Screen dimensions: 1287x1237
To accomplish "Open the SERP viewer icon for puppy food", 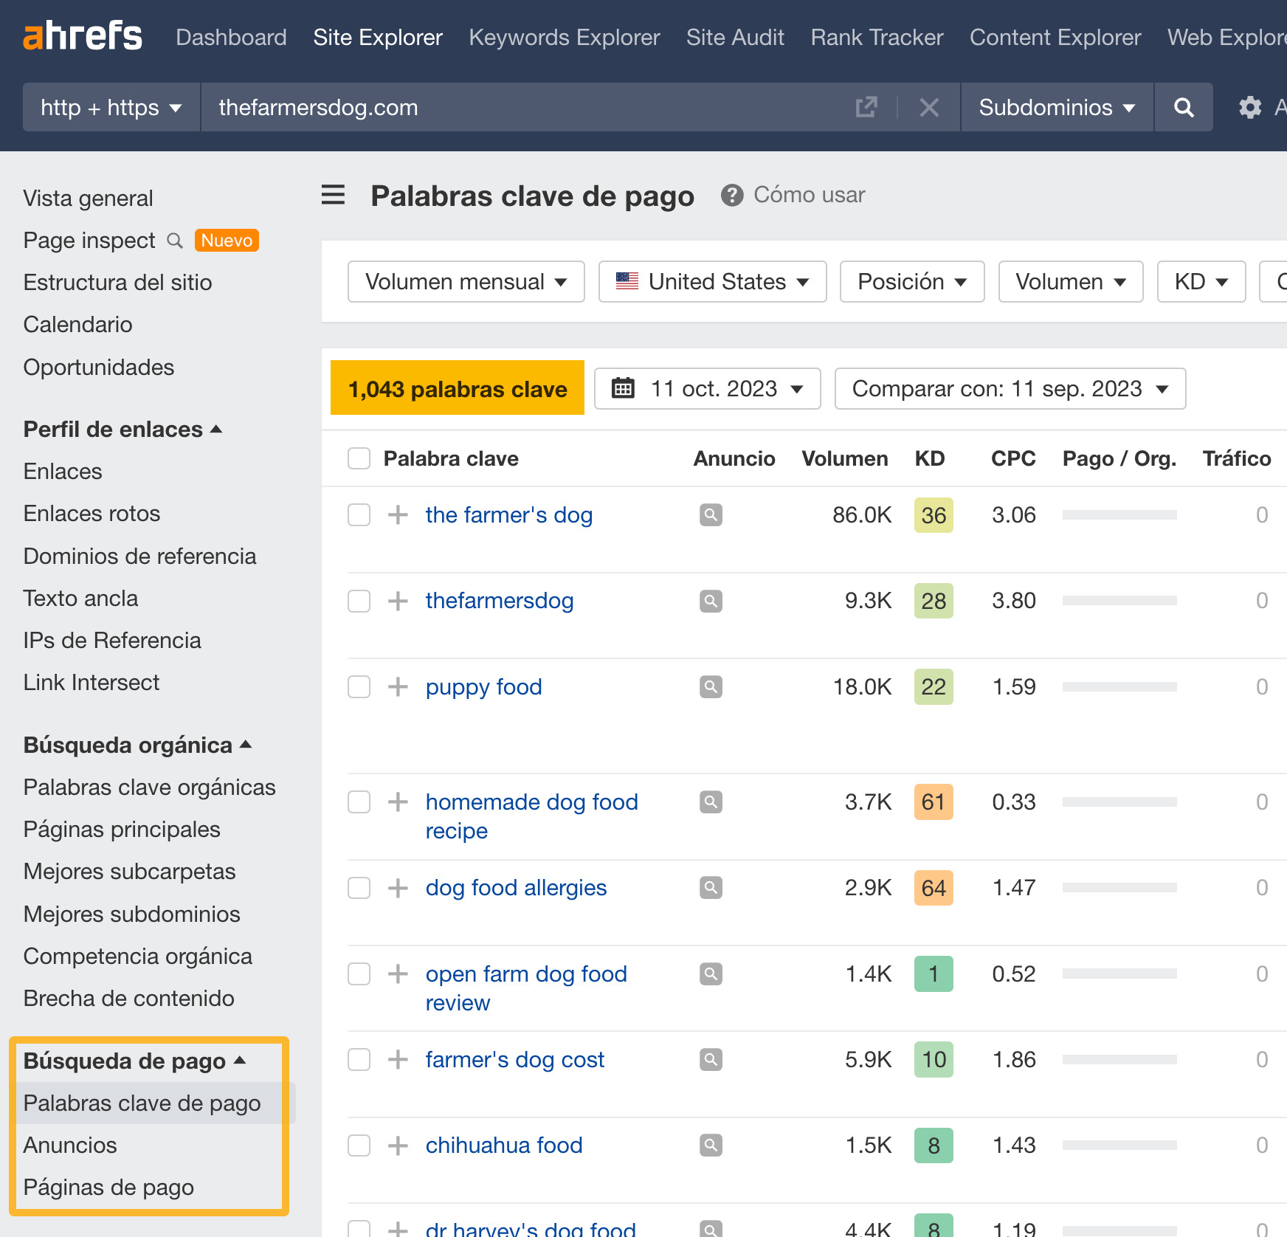I will (x=710, y=686).
